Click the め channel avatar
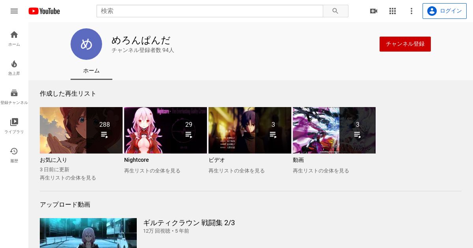This screenshot has width=473, height=248. click(x=86, y=44)
